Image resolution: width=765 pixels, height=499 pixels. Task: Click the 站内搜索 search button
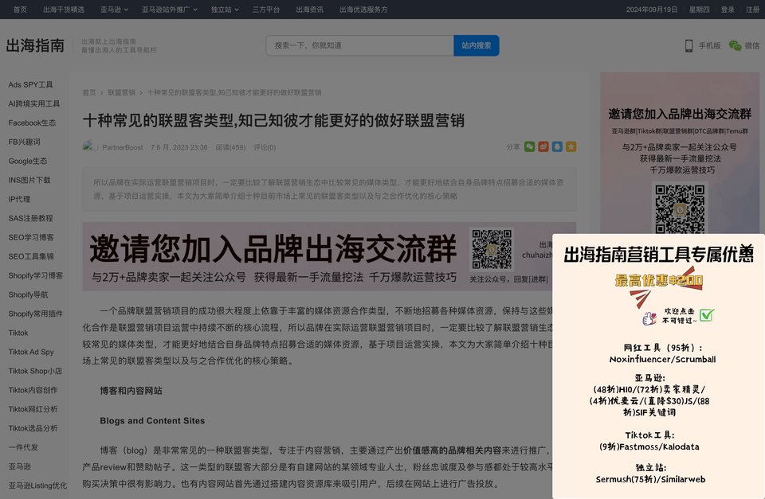coord(477,45)
